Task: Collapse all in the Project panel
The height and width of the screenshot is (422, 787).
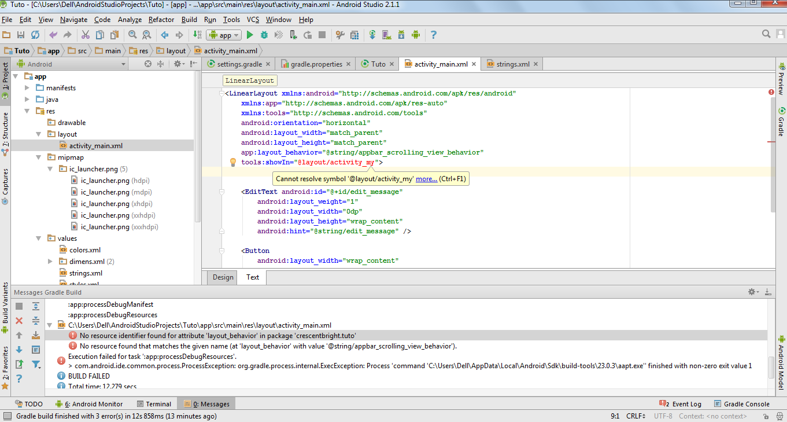Action: 161,64
